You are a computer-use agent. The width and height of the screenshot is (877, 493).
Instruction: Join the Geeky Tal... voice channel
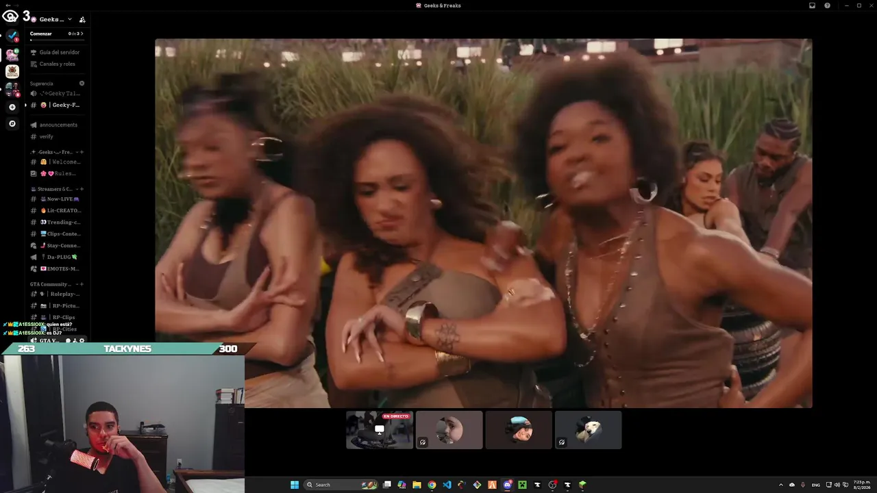56,93
